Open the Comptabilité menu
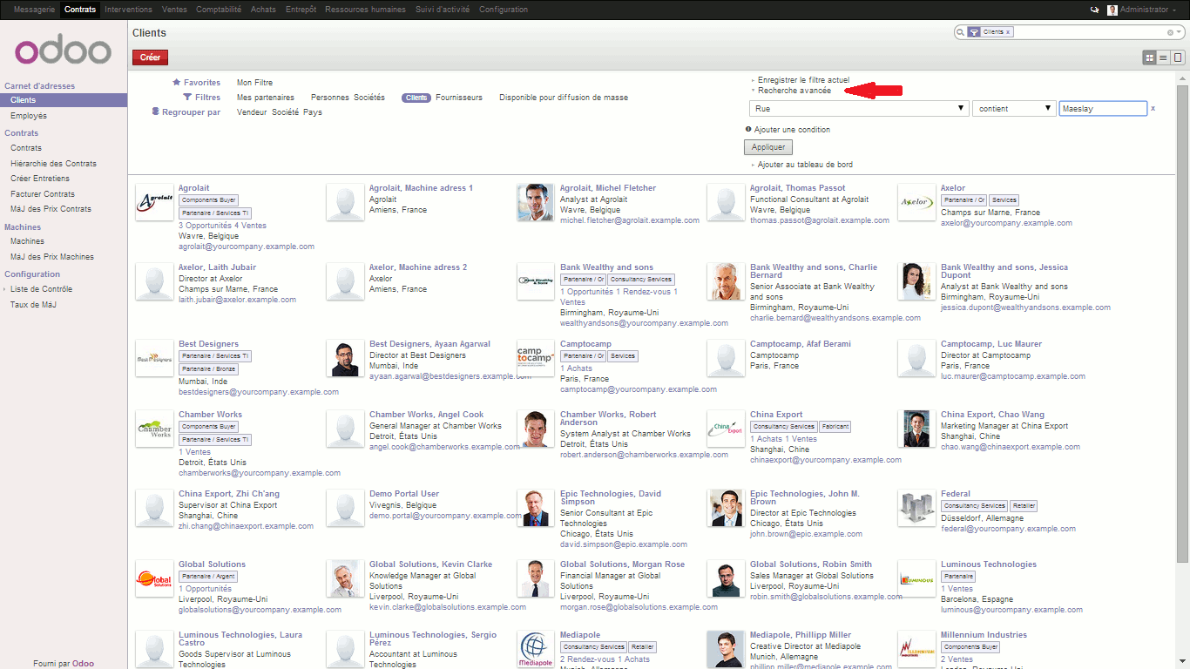 pyautogui.click(x=219, y=10)
